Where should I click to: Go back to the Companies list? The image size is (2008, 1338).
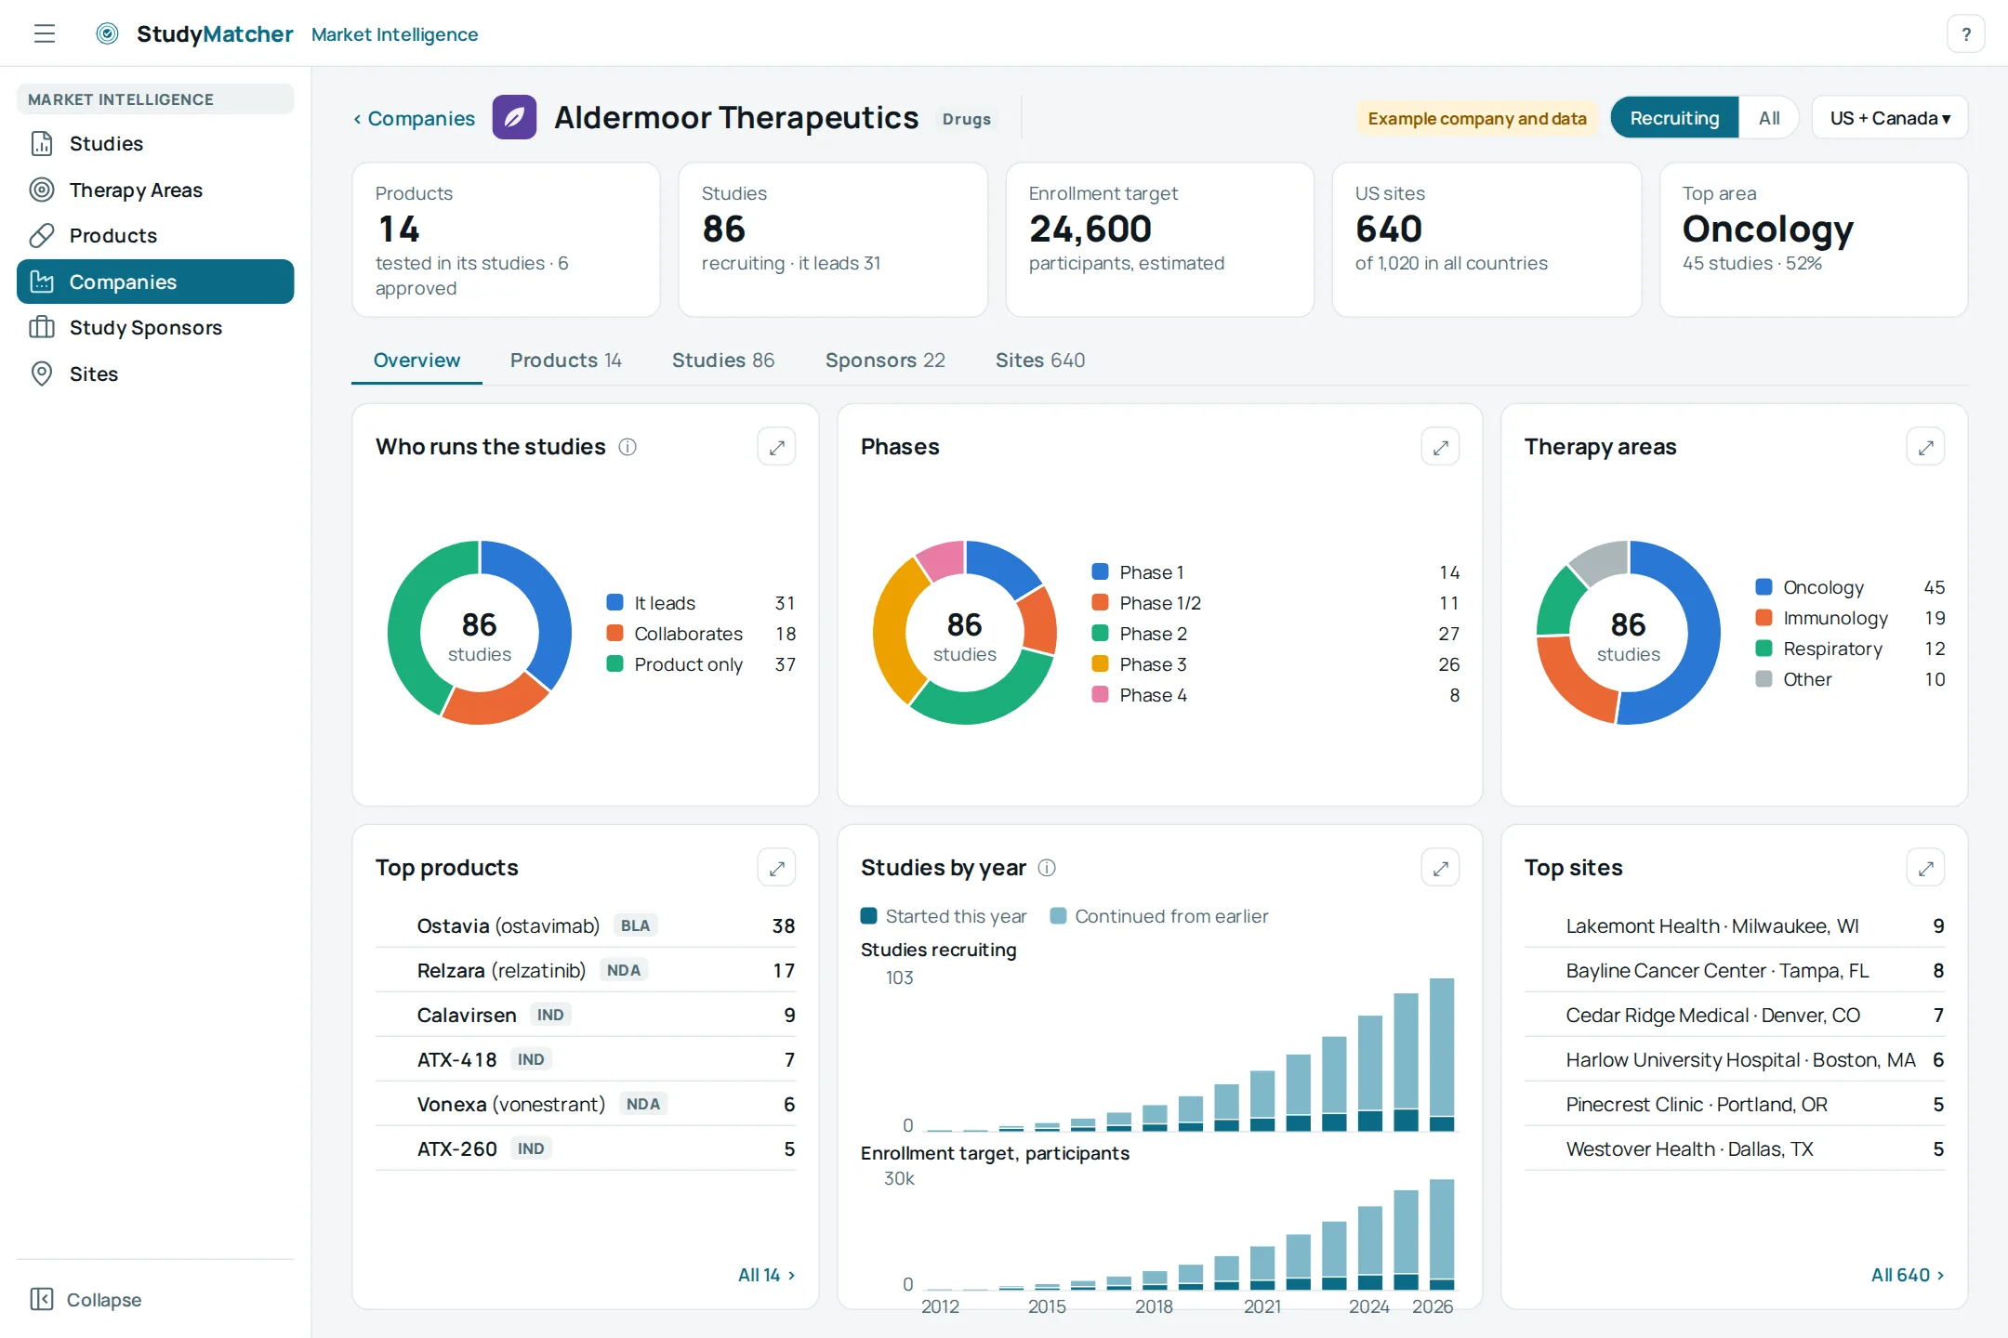coord(414,118)
